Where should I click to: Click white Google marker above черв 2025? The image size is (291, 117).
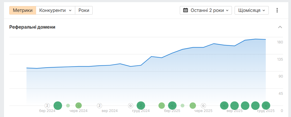pos(203,106)
